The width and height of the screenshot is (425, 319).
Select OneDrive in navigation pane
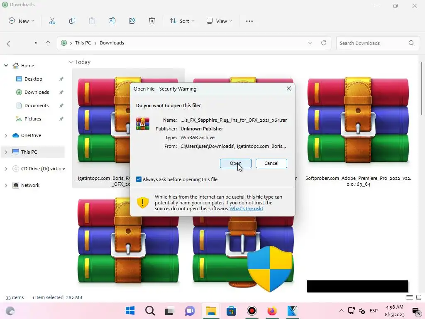point(31,135)
